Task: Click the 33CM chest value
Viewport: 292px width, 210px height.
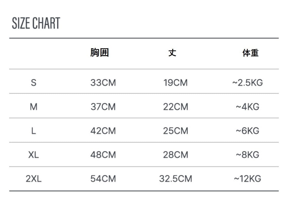Action: [x=103, y=83]
